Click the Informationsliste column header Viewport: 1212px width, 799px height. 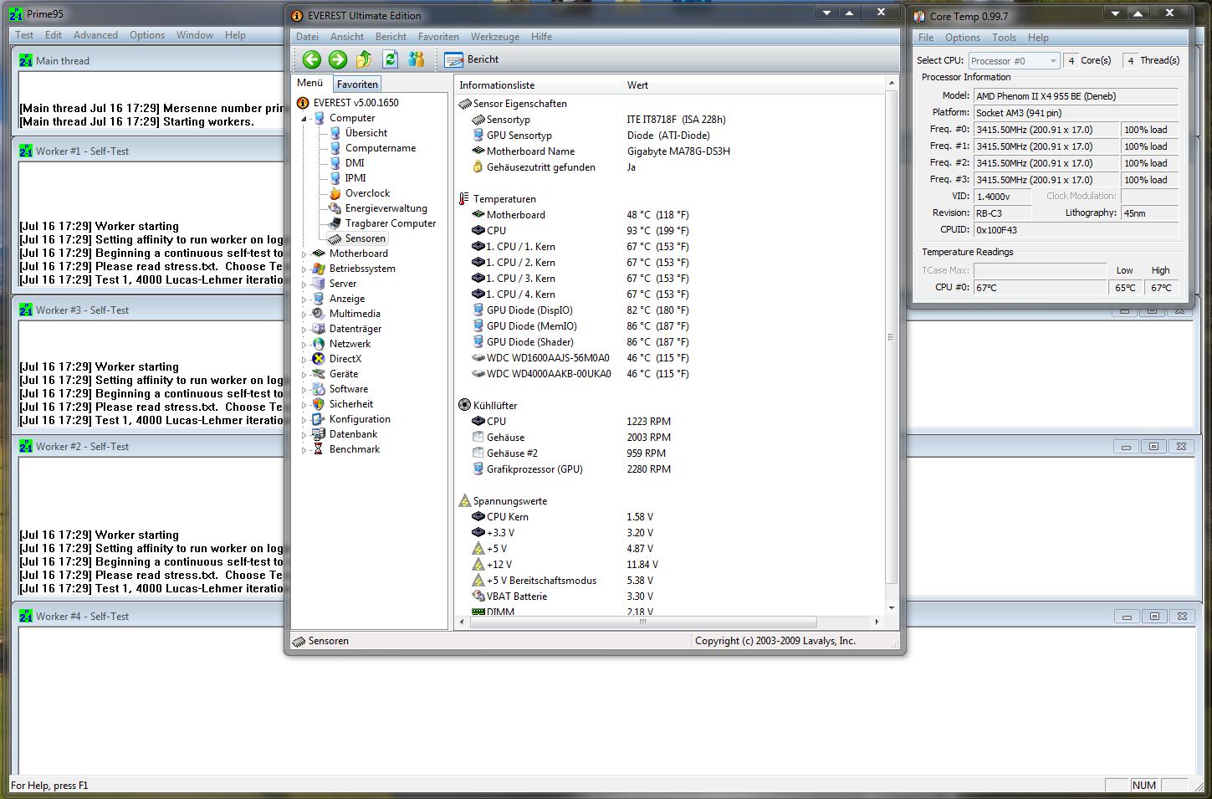tap(539, 85)
